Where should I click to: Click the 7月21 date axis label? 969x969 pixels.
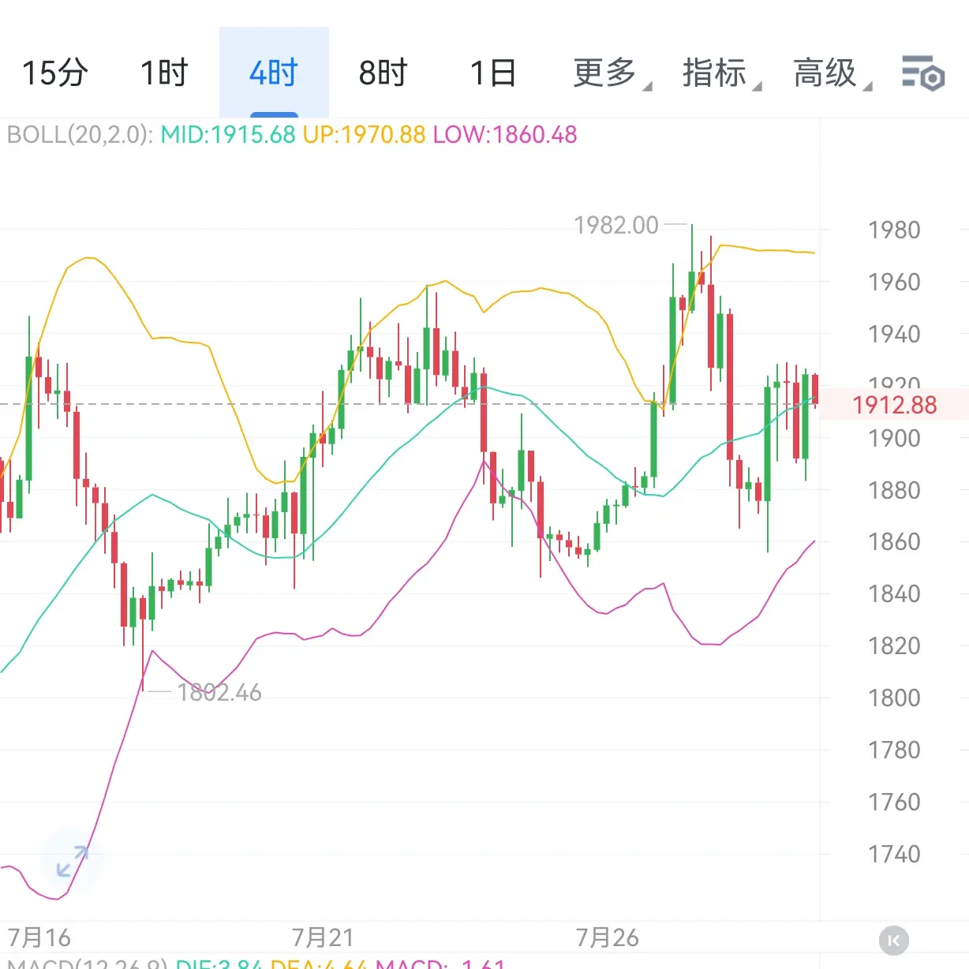[323, 937]
